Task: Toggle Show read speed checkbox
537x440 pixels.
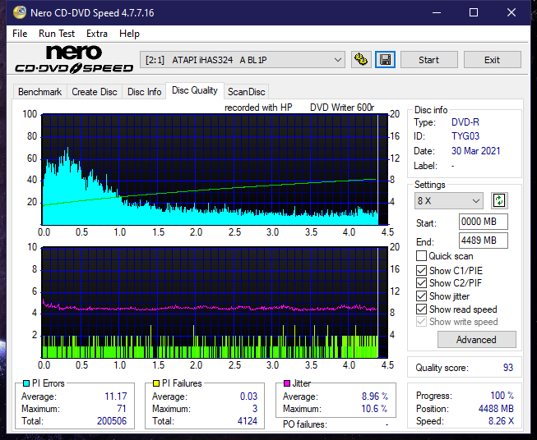Action: pyautogui.click(x=421, y=309)
